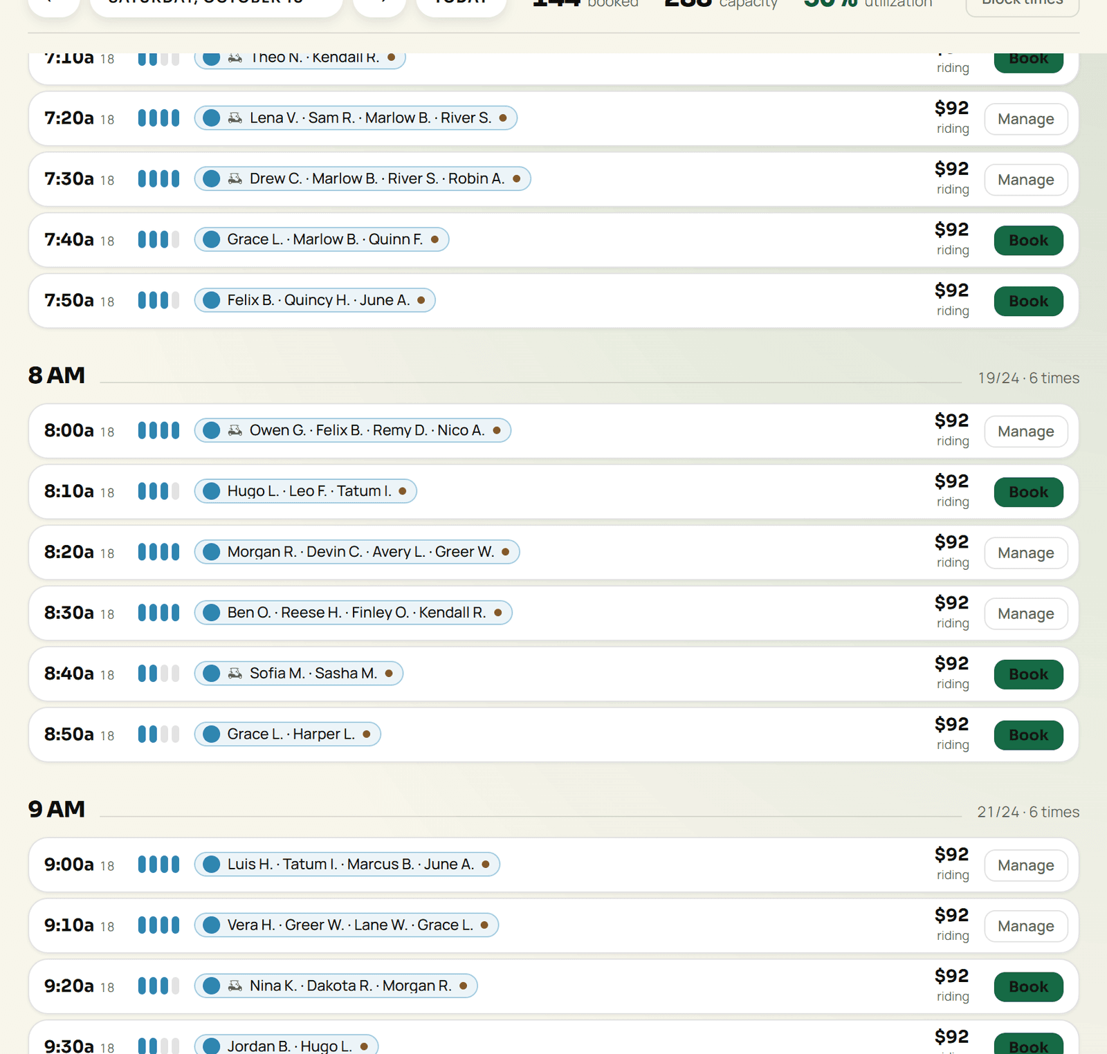Image resolution: width=1107 pixels, height=1054 pixels.
Task: Select player Lena V. at 7:20a
Action: pos(274,118)
